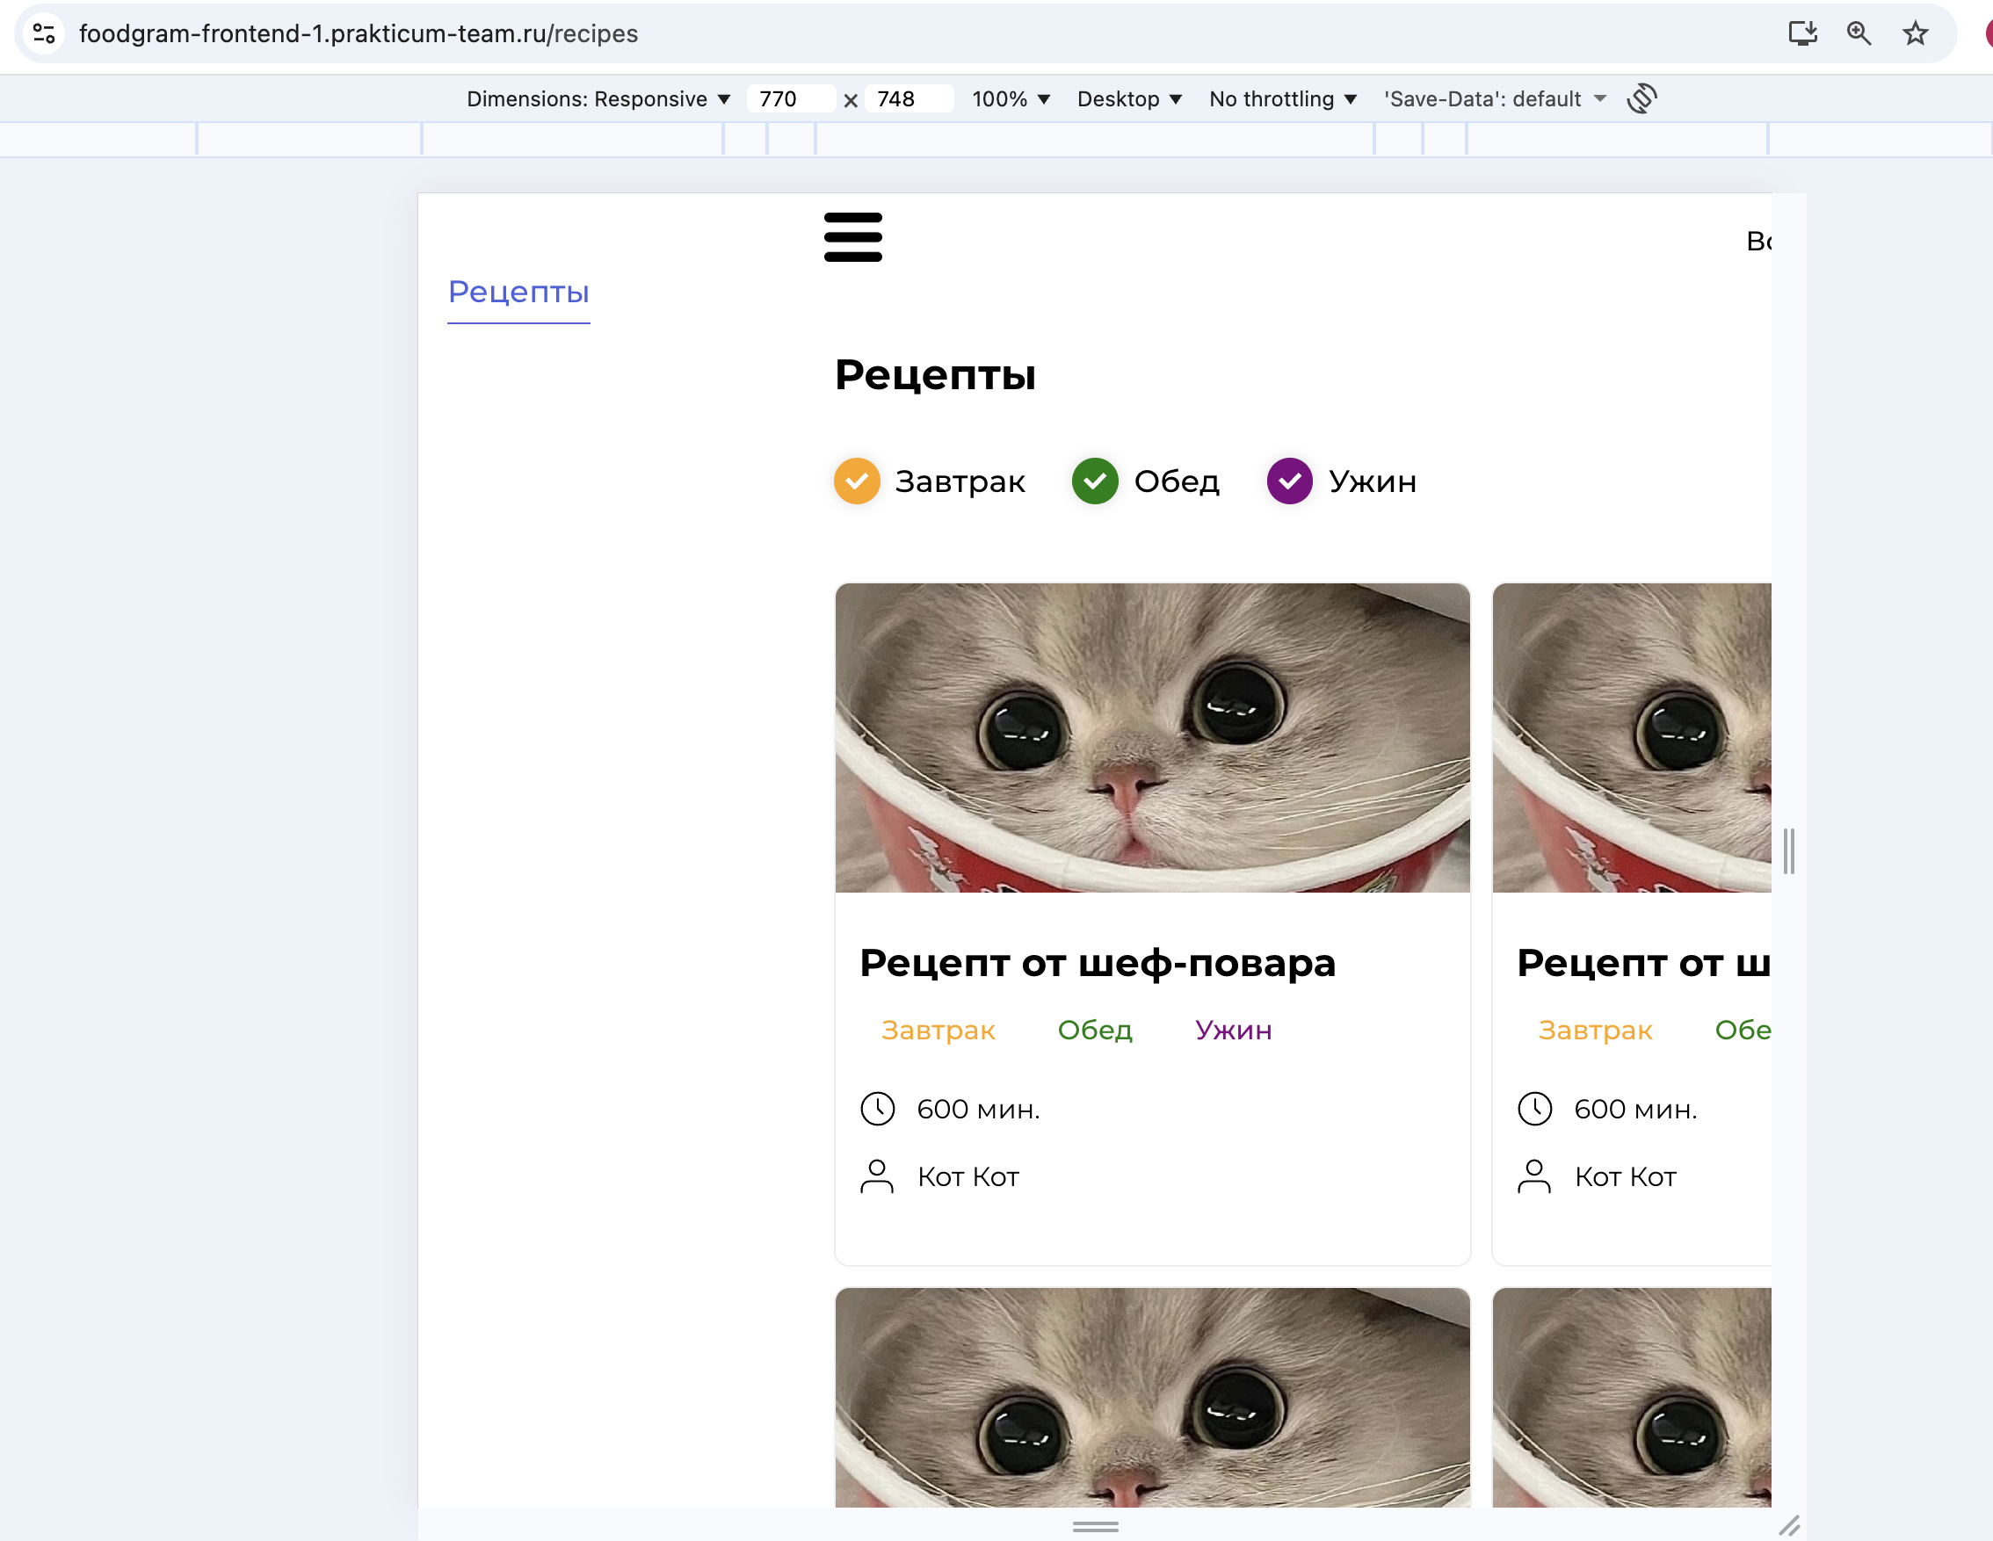Expand the 100% zoom dropdown
This screenshot has height=1541, width=1993.
coord(1011,98)
